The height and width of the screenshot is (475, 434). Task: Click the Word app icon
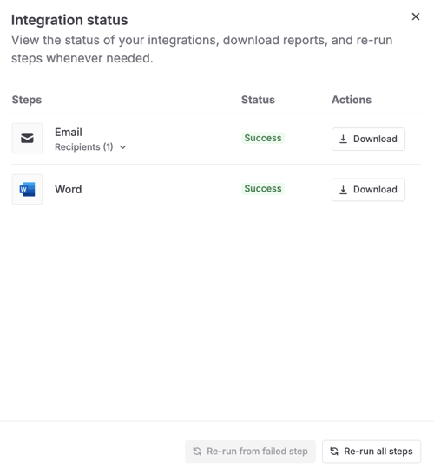[x=27, y=189]
